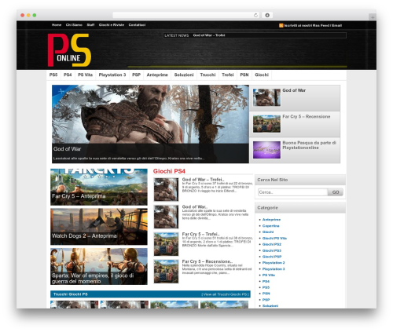
Task: Select the PS Vita navigation tab
Action: pos(85,75)
